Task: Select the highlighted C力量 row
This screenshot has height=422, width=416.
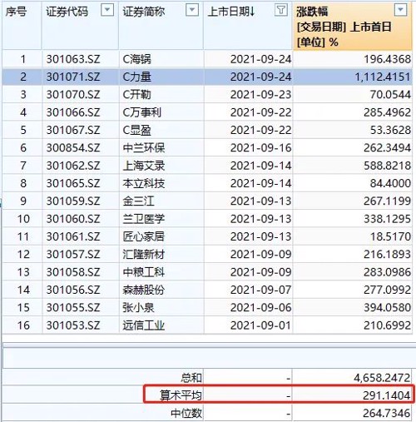Action: (x=206, y=77)
